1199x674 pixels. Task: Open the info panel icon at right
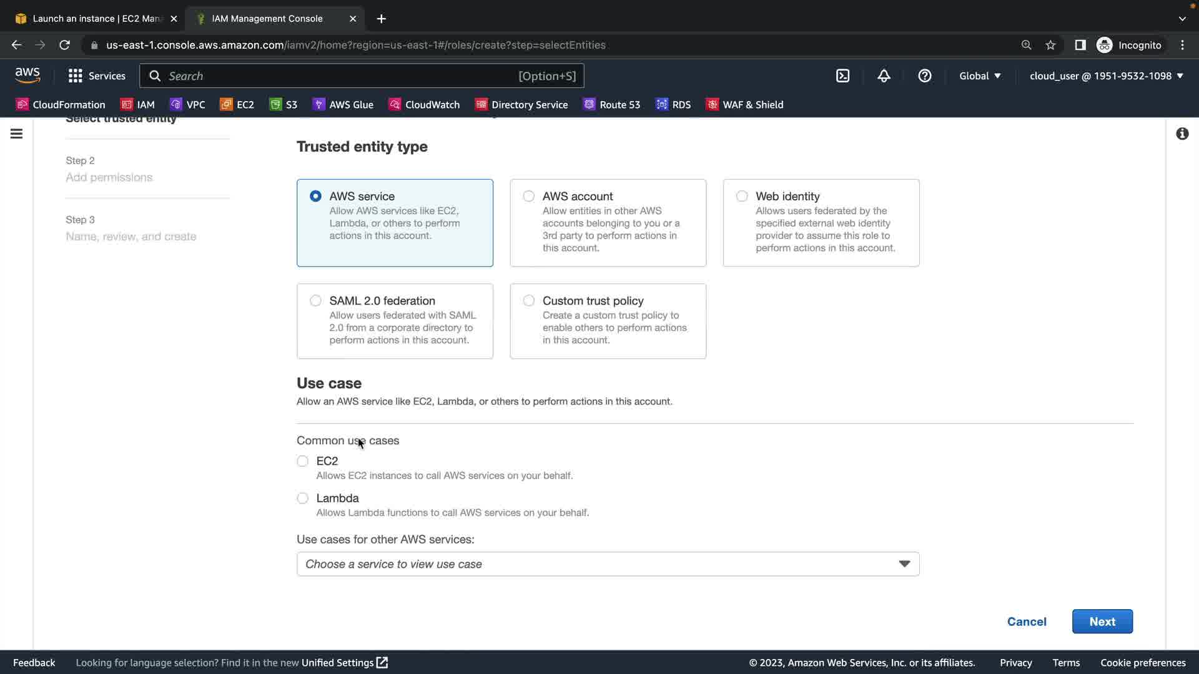click(1182, 134)
